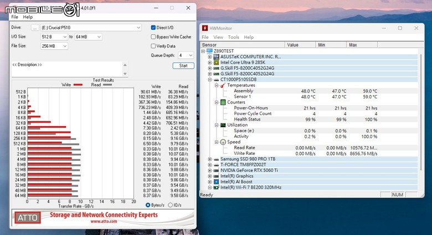
Task: Open the HWMonitor Help menu
Action: pos(249,37)
